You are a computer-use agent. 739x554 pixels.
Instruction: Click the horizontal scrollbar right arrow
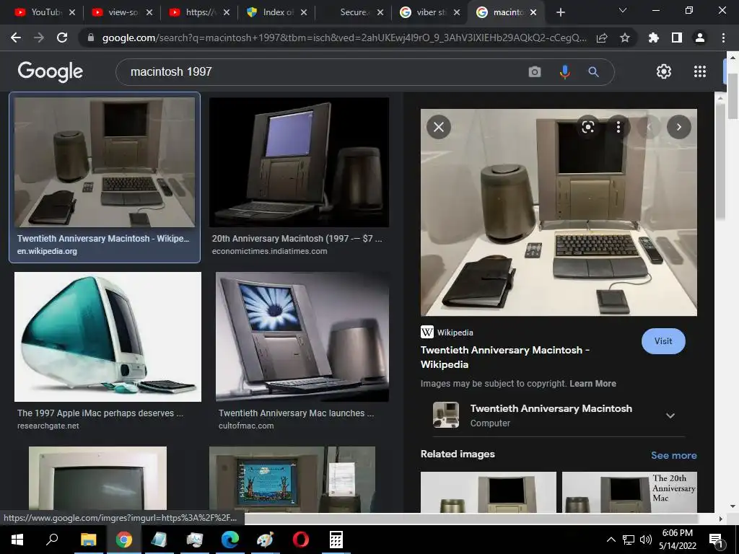(720, 519)
